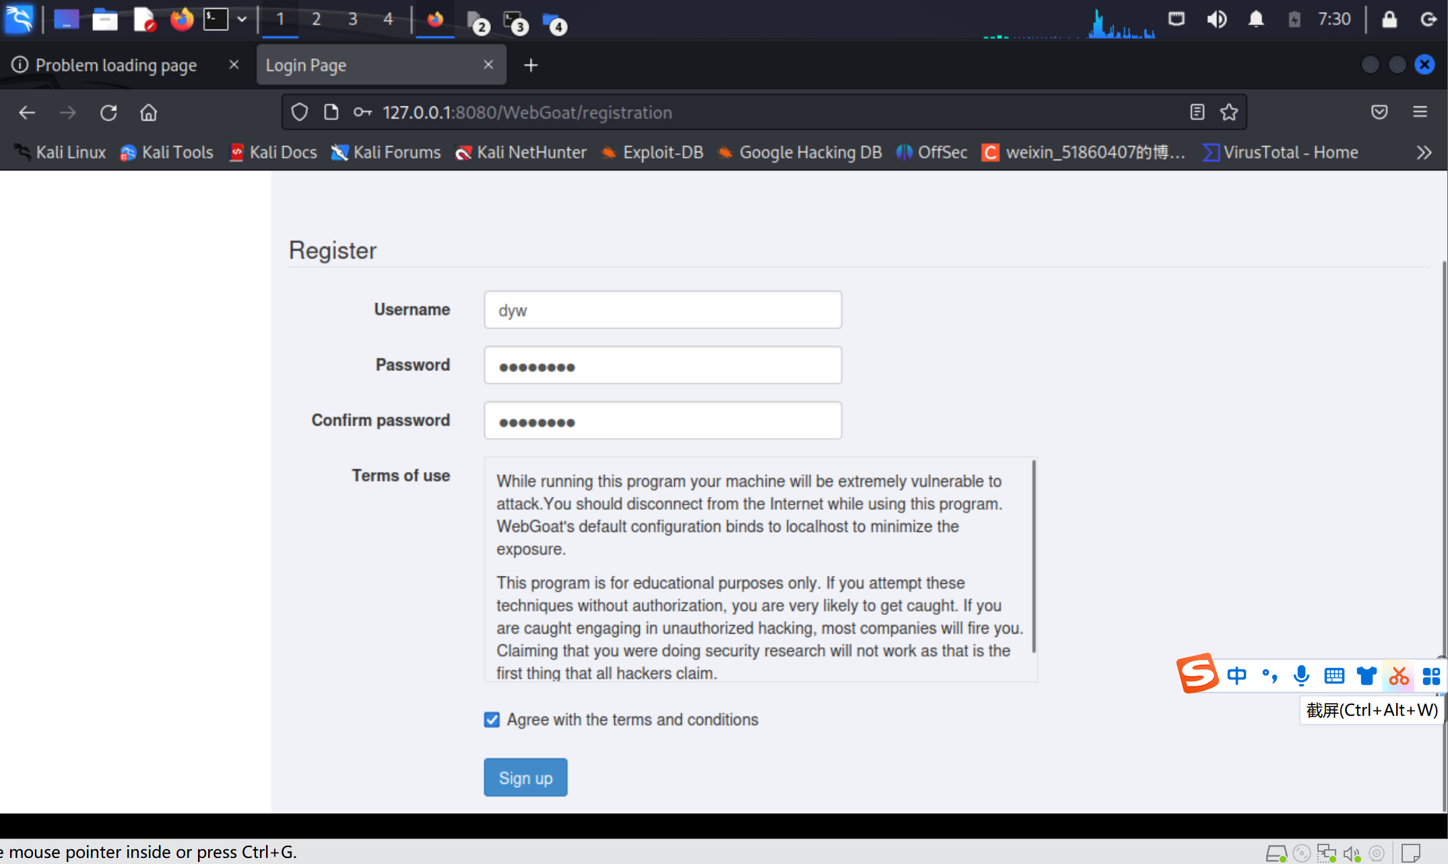Viewport: 1448px width, 864px height.
Task: Open the Kali dragon applications menu
Action: (19, 19)
